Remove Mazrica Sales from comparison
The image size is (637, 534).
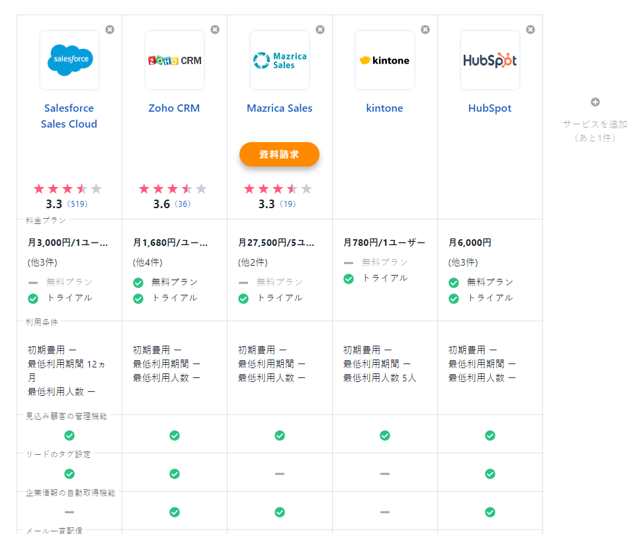[x=320, y=30]
